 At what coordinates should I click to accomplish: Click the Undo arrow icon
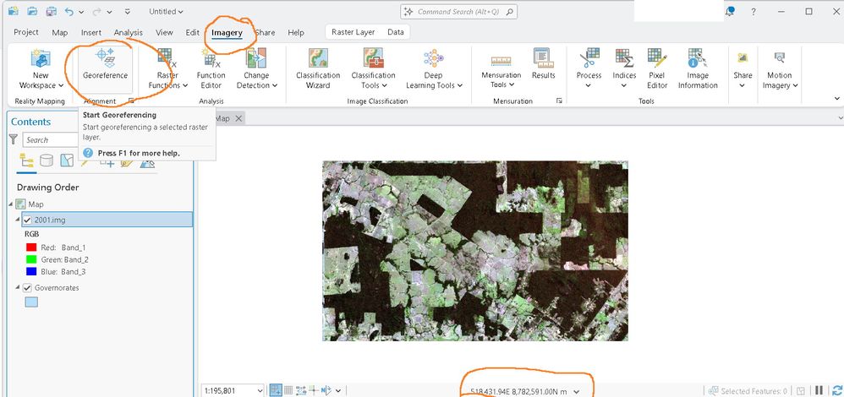[x=69, y=11]
